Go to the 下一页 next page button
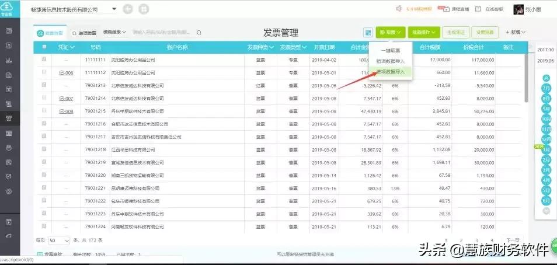Screen dimensions: 557x265 (x=513, y=240)
